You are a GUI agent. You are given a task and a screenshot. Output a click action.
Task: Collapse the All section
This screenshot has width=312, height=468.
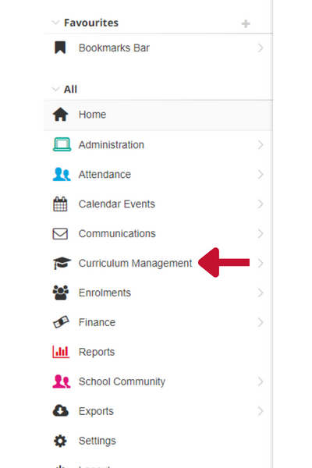click(55, 89)
